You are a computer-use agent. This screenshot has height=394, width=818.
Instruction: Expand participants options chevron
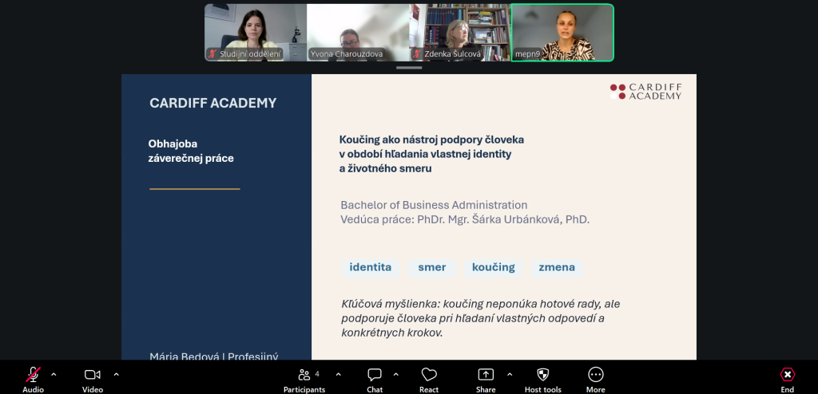(x=338, y=374)
